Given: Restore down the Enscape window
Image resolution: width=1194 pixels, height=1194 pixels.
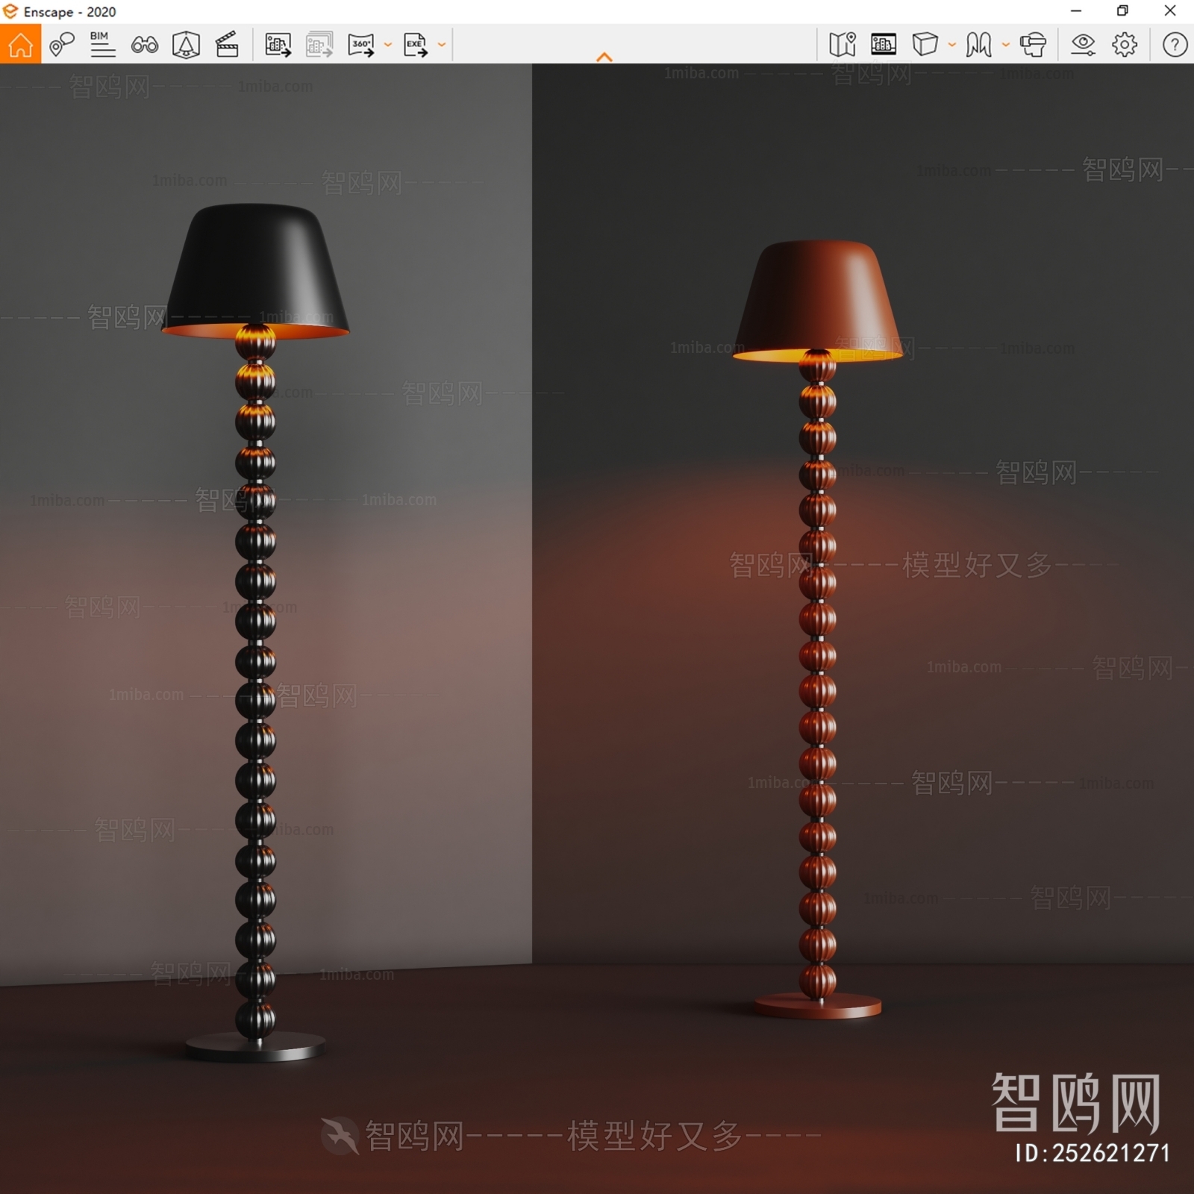Looking at the screenshot, I should pyautogui.click(x=1122, y=11).
